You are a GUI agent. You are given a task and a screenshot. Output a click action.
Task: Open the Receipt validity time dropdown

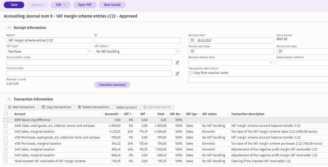click(231, 62)
